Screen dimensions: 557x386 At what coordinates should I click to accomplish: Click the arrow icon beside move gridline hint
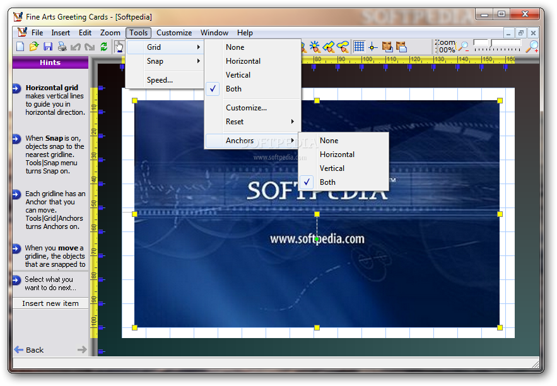[16, 249]
